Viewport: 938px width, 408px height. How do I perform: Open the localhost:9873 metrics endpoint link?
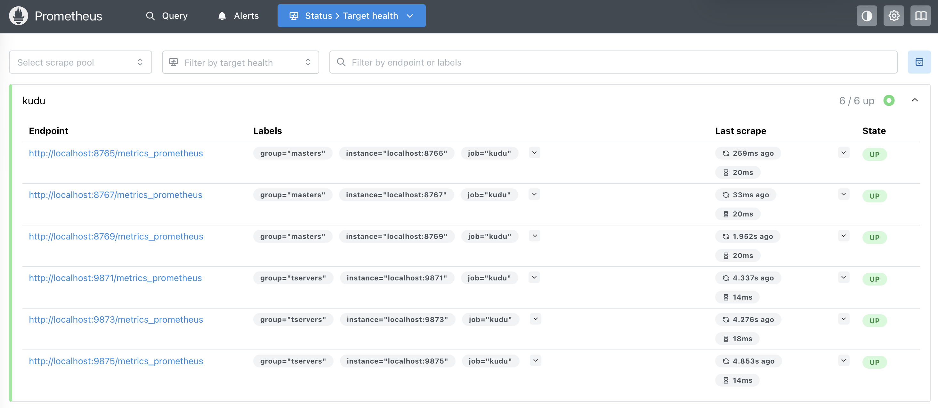tap(116, 319)
